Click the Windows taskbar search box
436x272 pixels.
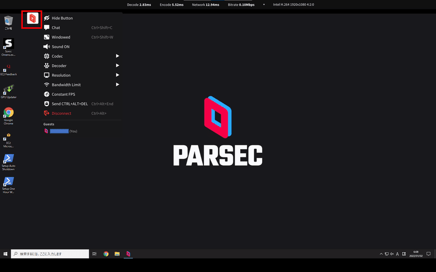[x=50, y=254]
